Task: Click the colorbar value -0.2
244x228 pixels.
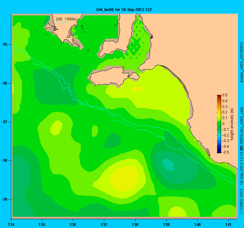Action: 225,135
